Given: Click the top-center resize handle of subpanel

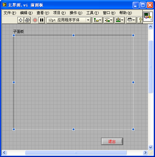Looking at the screenshot, I should click(x=74, y=35).
